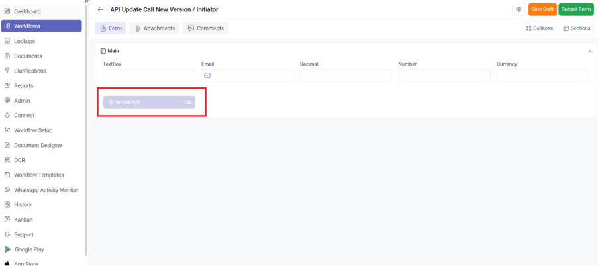Open settings gear icon near Save Draft

[519, 9]
